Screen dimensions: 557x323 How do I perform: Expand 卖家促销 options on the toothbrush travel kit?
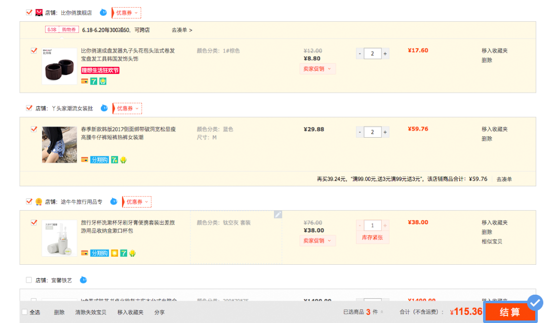317,240
